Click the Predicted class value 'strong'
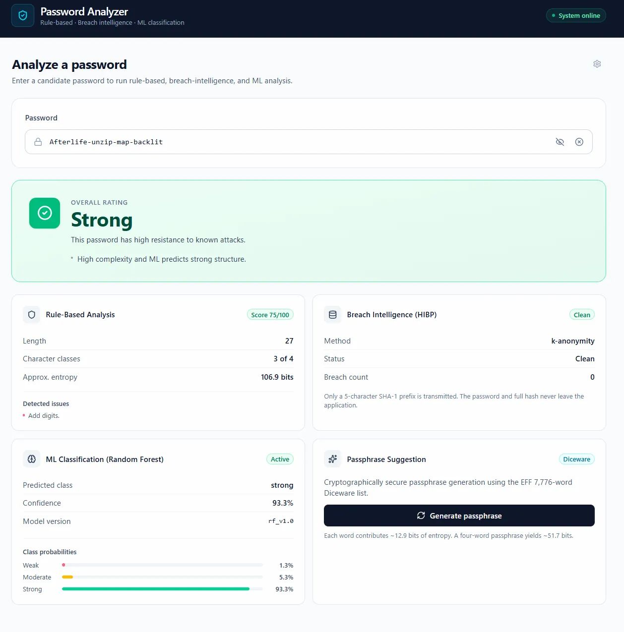 tap(282, 485)
